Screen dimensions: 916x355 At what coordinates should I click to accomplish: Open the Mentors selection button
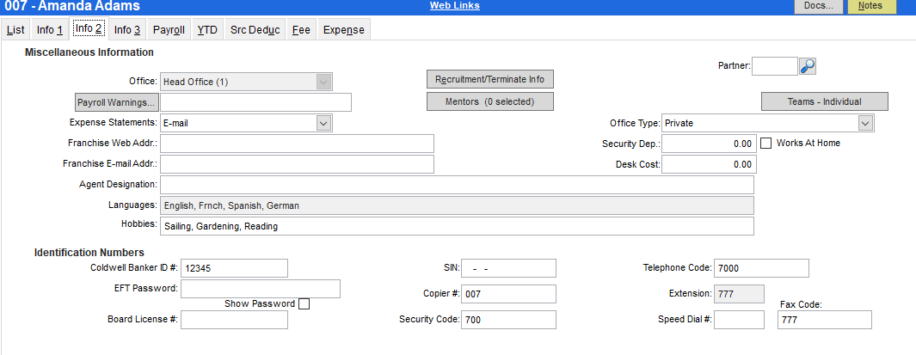pyautogui.click(x=489, y=101)
